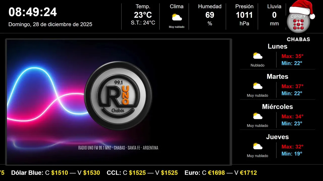
Task: Click the current weather cloud icon under Clima
Action: click(177, 17)
